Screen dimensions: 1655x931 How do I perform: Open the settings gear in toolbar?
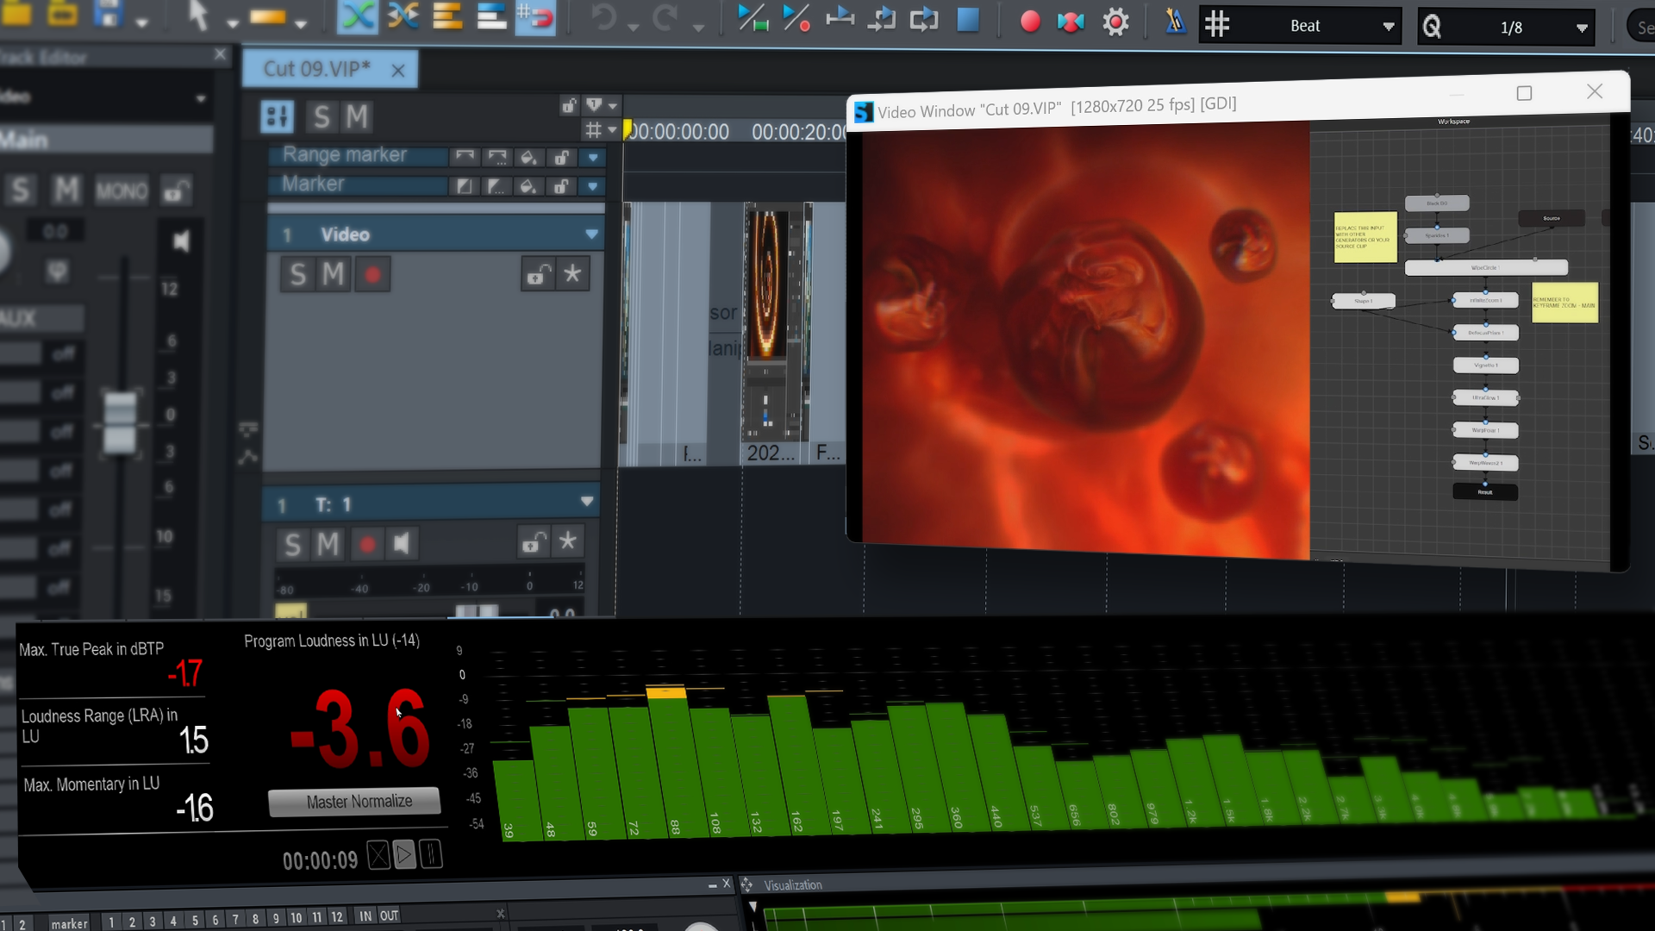coord(1115,22)
